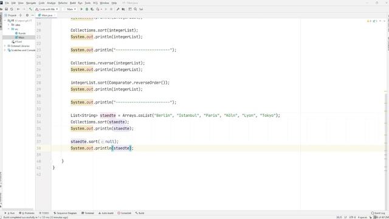
Task: Collapse the src folder node
Action: pyautogui.click(x=9, y=29)
